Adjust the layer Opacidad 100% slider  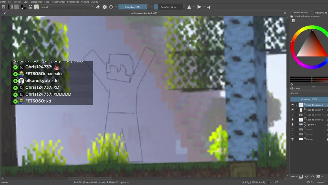coord(309,99)
